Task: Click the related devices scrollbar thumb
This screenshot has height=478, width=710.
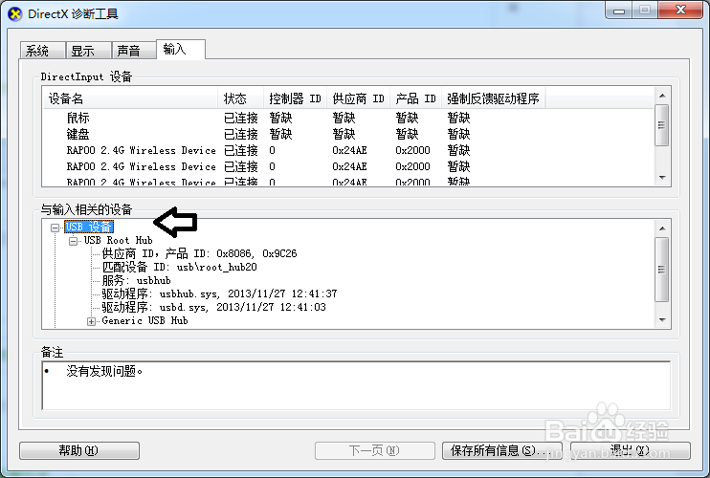Action: click(662, 270)
